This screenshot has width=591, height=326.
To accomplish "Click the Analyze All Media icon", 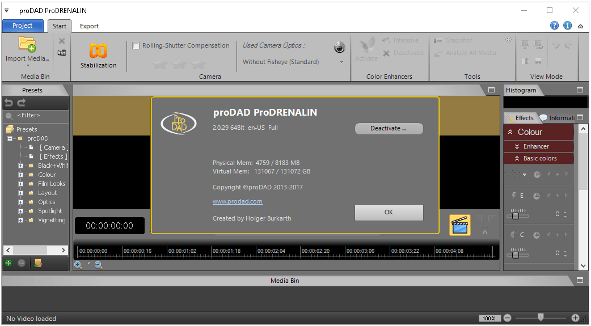I will point(438,53).
